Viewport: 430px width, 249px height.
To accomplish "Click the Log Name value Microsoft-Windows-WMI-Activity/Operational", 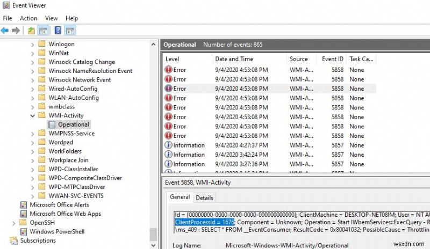I will tap(287, 245).
